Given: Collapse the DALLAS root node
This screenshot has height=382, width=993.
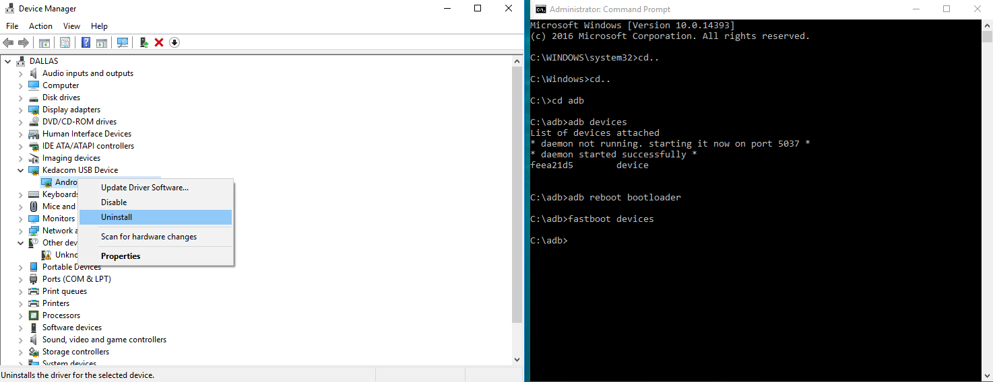Looking at the screenshot, I should [x=8, y=61].
